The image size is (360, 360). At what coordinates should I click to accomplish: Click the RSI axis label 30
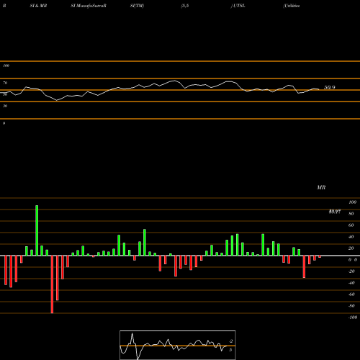[x=5, y=106]
